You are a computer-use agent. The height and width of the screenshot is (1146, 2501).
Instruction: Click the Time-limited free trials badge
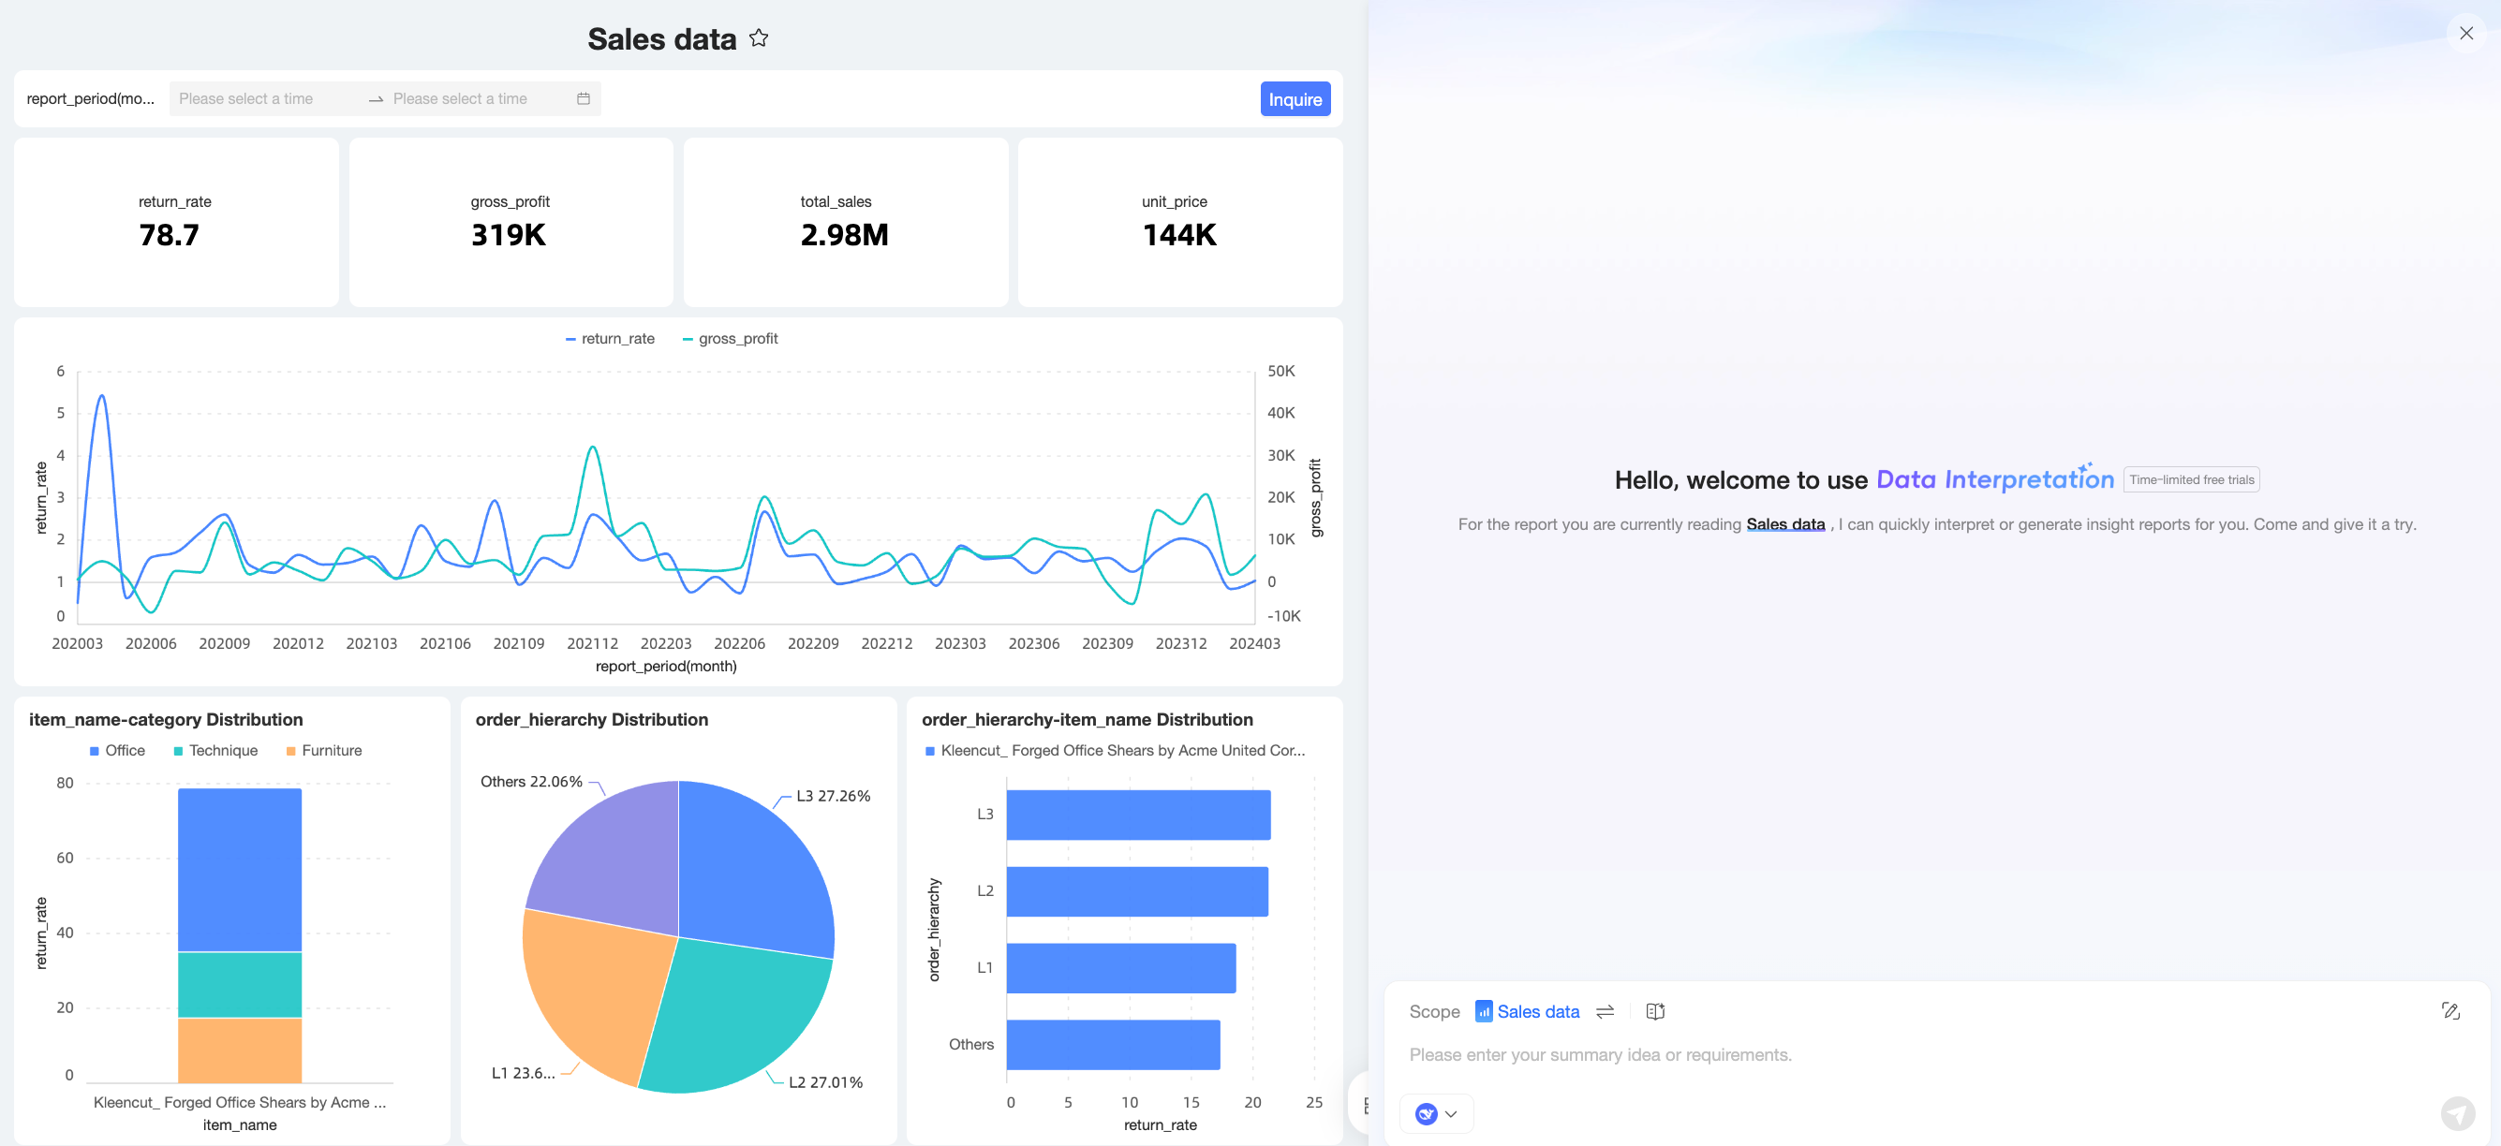(x=2191, y=479)
